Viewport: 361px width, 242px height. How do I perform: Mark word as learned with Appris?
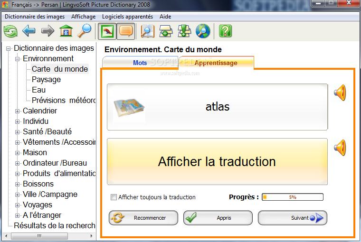pyautogui.click(x=218, y=218)
